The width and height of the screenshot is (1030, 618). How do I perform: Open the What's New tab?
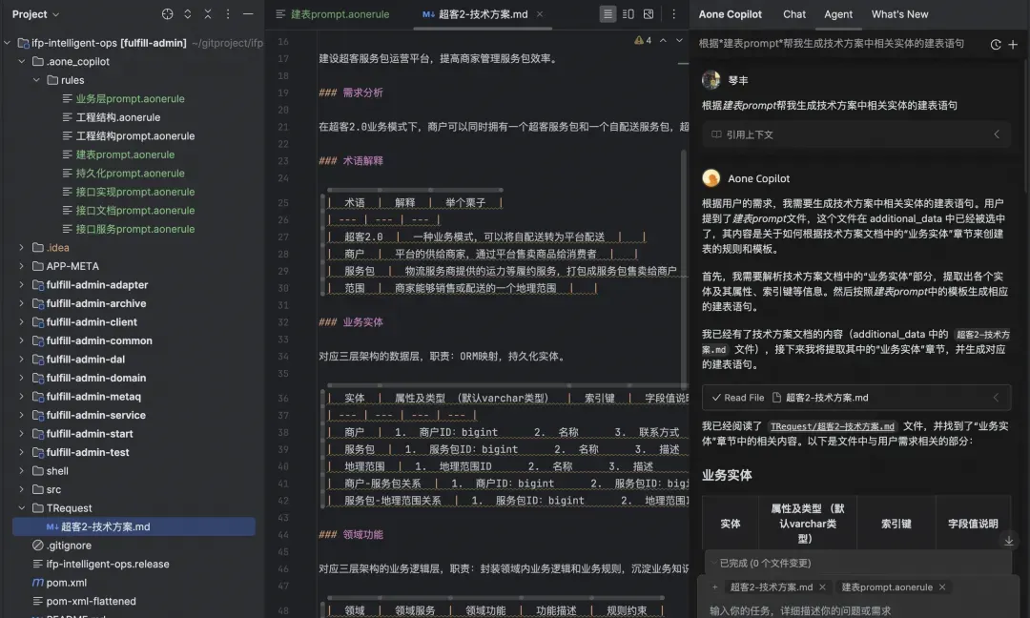click(899, 13)
